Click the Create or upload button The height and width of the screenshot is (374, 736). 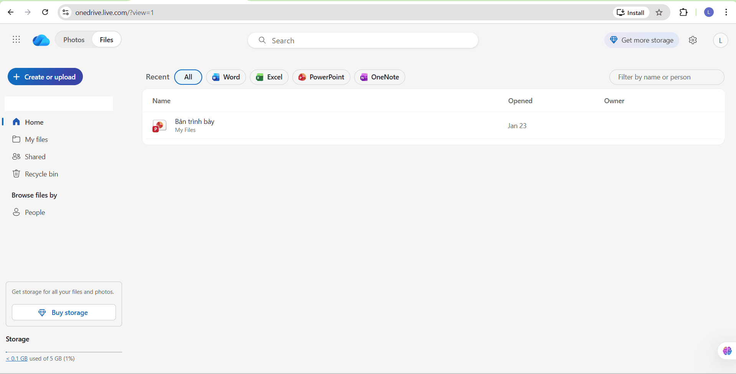pyautogui.click(x=45, y=76)
